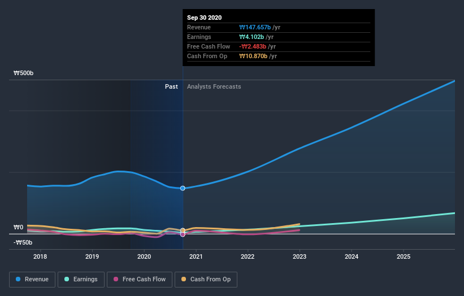Toggle the Earnings legend series

(81, 280)
